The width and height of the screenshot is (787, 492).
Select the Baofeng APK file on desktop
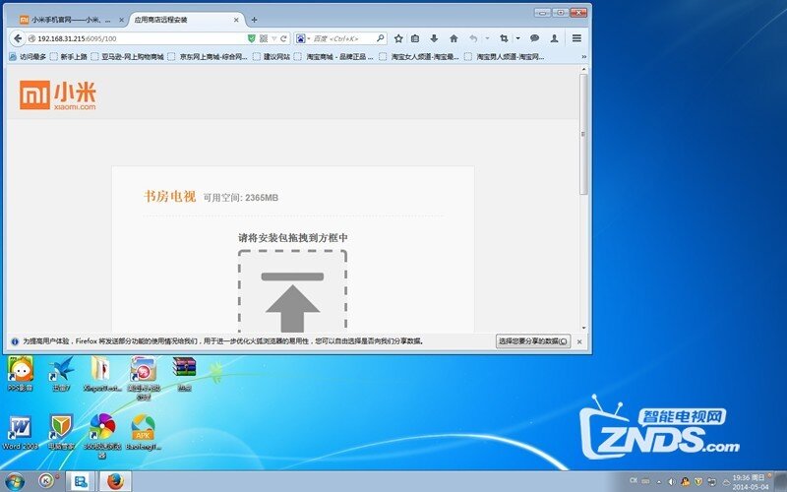tap(143, 432)
